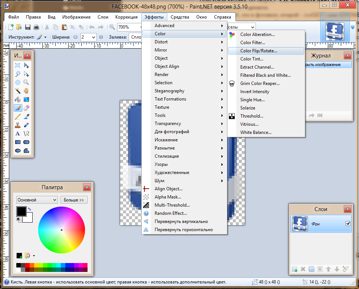Select the Ellipse shape tool
Screen dimensions: 359x289
[x=18, y=151]
